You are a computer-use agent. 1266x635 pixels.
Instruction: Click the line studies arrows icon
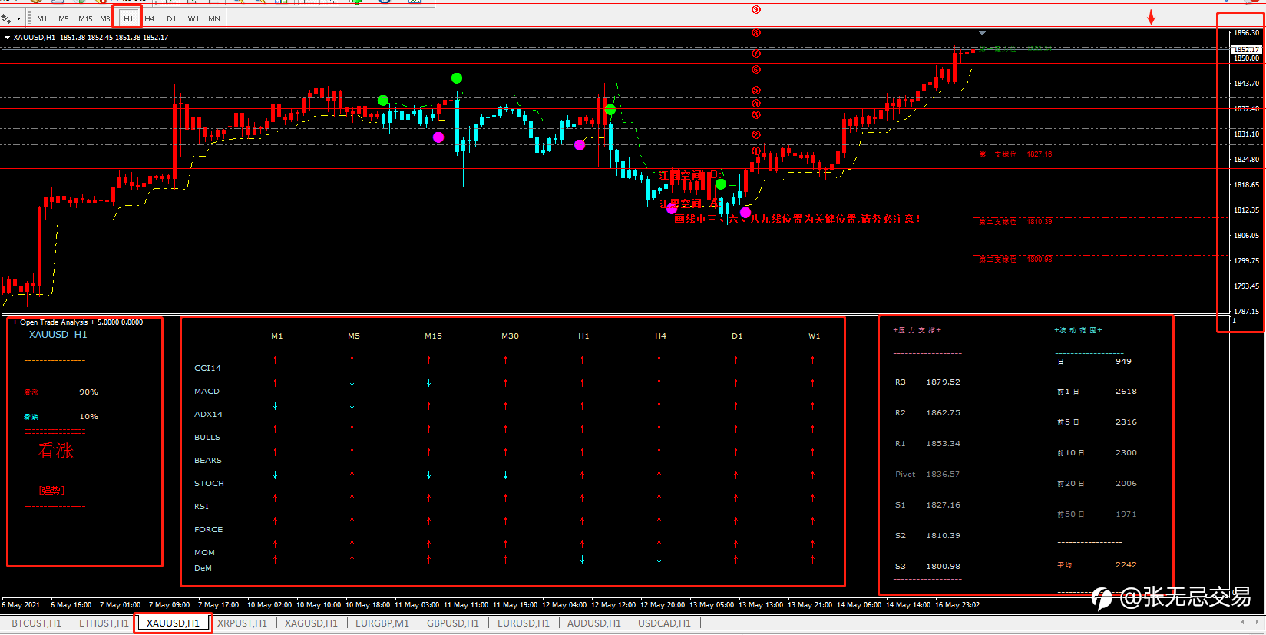pos(6,18)
